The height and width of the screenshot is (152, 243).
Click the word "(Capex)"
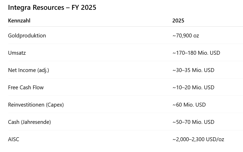[55, 105]
